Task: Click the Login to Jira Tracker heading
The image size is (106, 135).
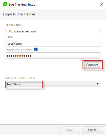Action: point(19,14)
